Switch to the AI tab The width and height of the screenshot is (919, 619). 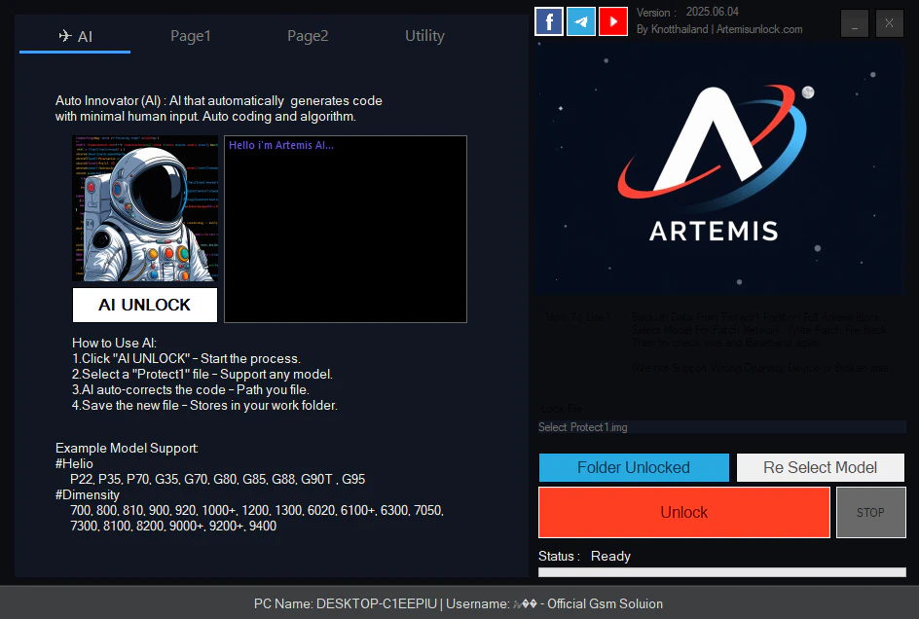[75, 36]
